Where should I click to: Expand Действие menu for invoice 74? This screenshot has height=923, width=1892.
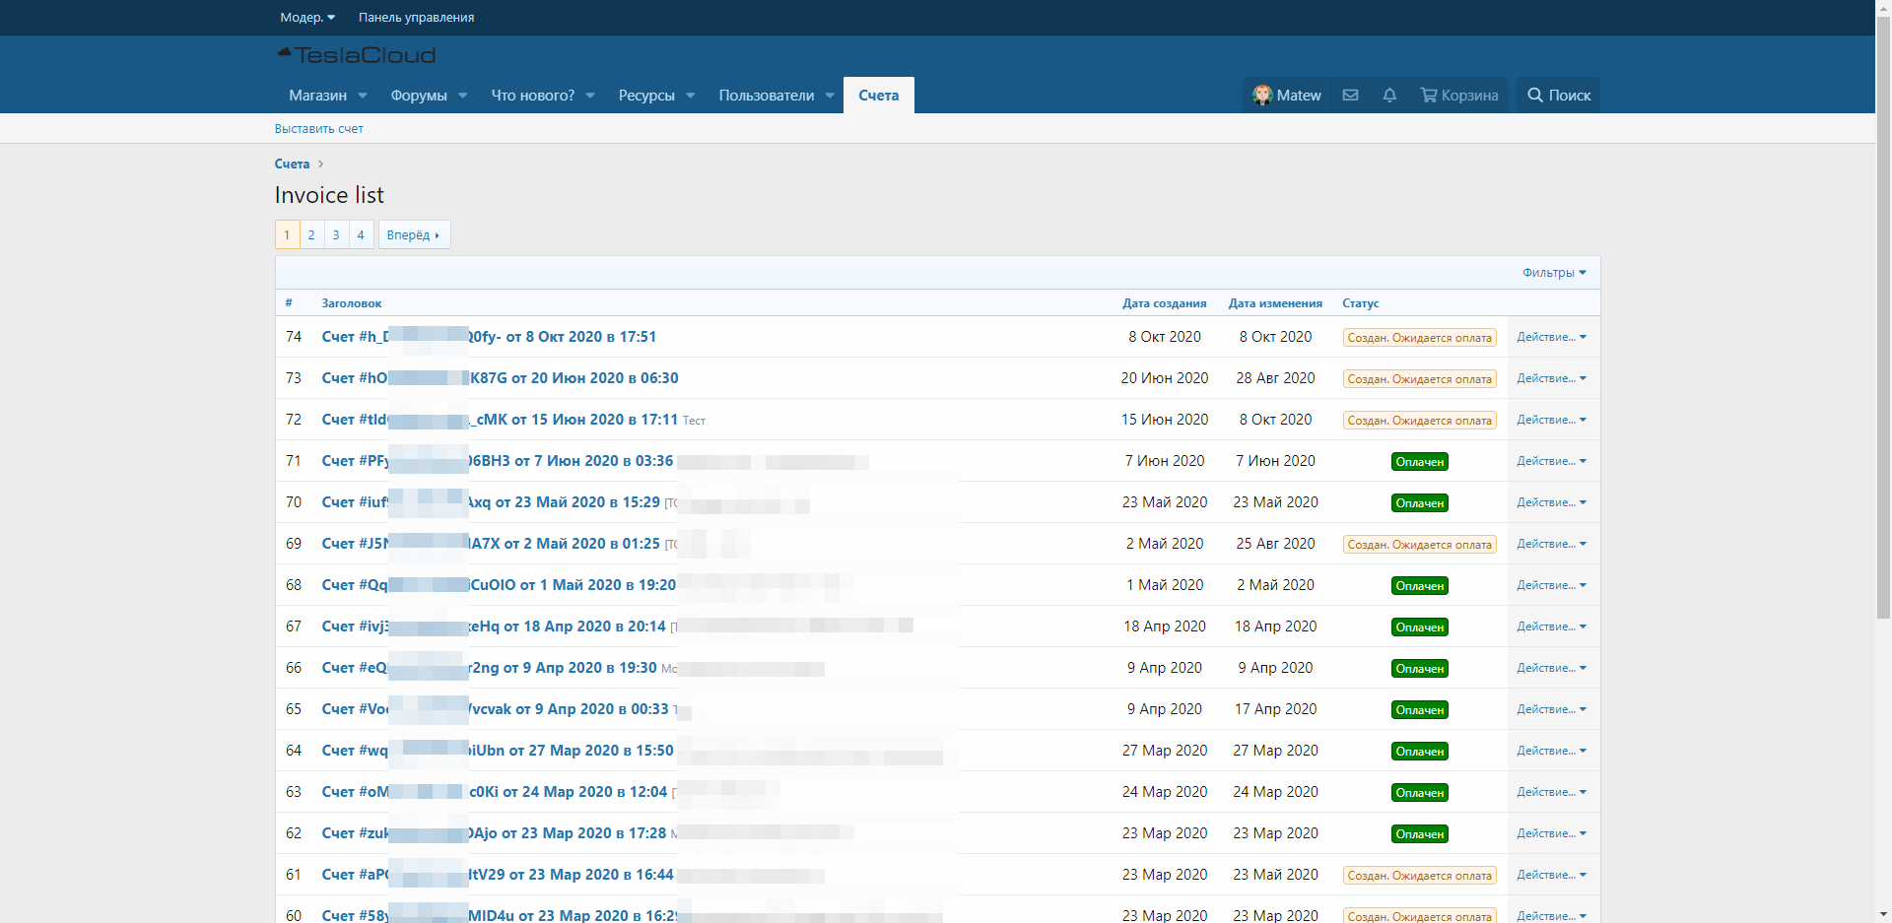(1551, 337)
